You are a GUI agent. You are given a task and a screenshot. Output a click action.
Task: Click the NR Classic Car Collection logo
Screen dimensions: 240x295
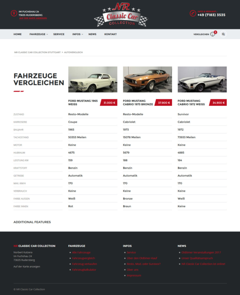coord(121,15)
